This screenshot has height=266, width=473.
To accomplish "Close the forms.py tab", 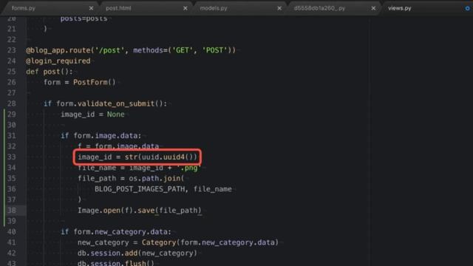I will click(91, 8).
